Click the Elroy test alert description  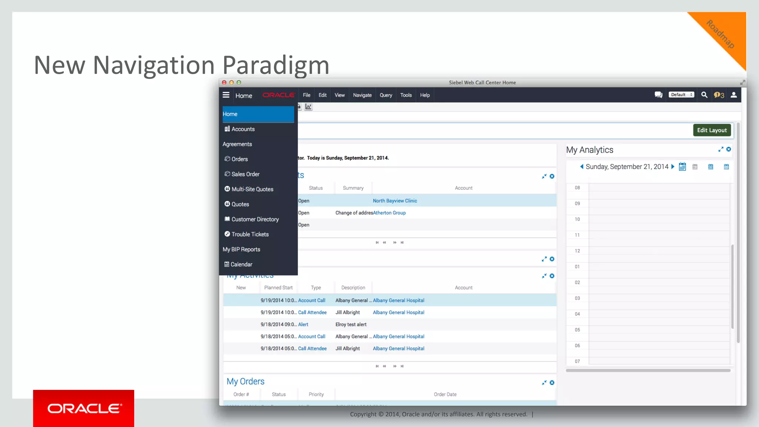351,324
